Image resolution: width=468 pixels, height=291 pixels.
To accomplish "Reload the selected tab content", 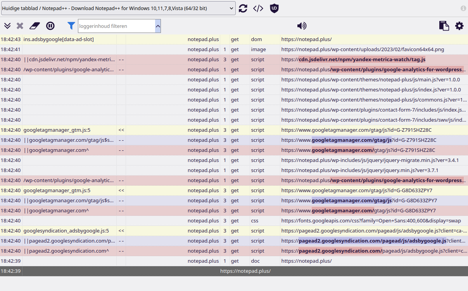I will 243,8.
